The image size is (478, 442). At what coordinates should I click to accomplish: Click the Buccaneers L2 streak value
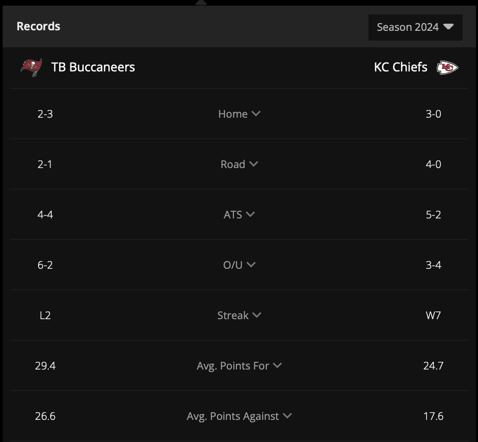(x=45, y=315)
